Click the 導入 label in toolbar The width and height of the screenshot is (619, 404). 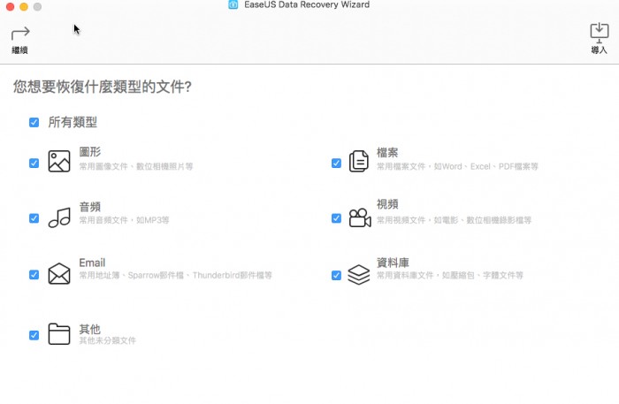pos(599,50)
